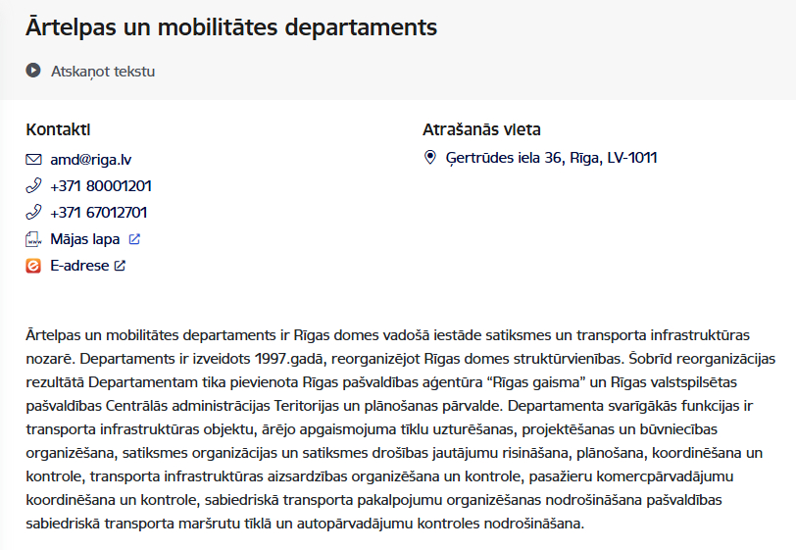Click the www page icon beside Mājas lapa
The image size is (796, 550).
tap(33, 238)
